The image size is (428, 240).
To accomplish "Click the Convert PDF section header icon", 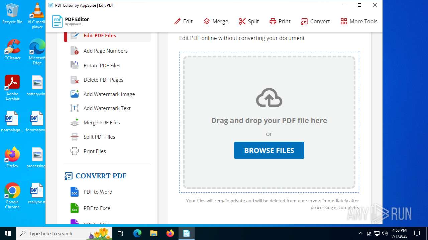I will pos(69,176).
